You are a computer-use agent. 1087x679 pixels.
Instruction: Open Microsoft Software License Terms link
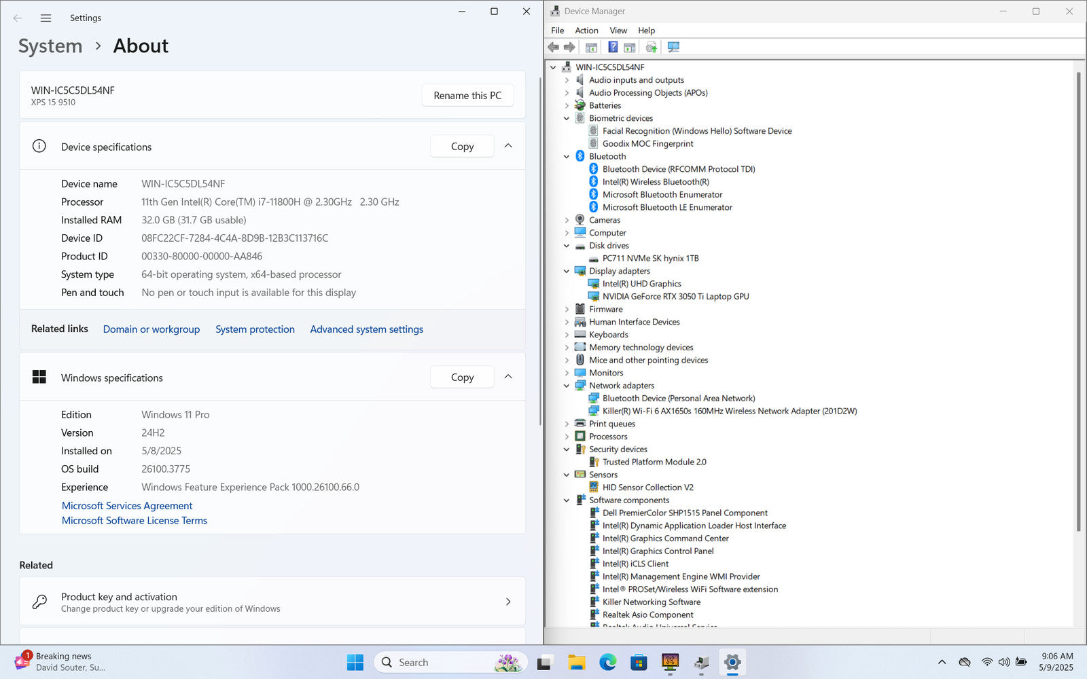135,521
